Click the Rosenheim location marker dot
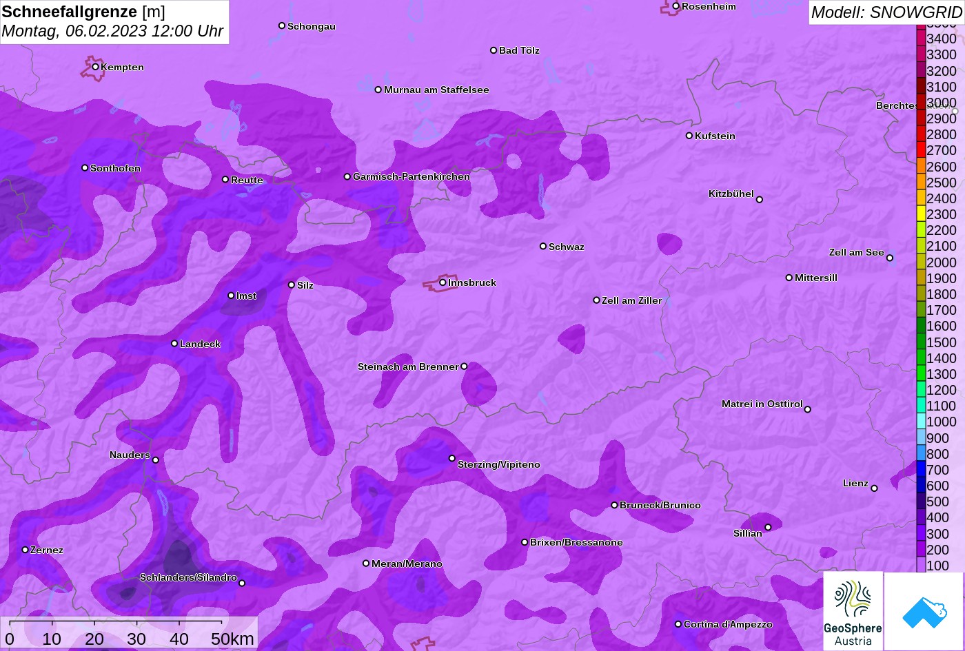This screenshot has height=651, width=965. (x=676, y=6)
